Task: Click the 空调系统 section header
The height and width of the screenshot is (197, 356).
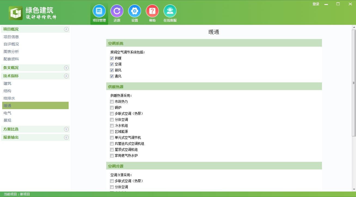Action: coord(214,43)
